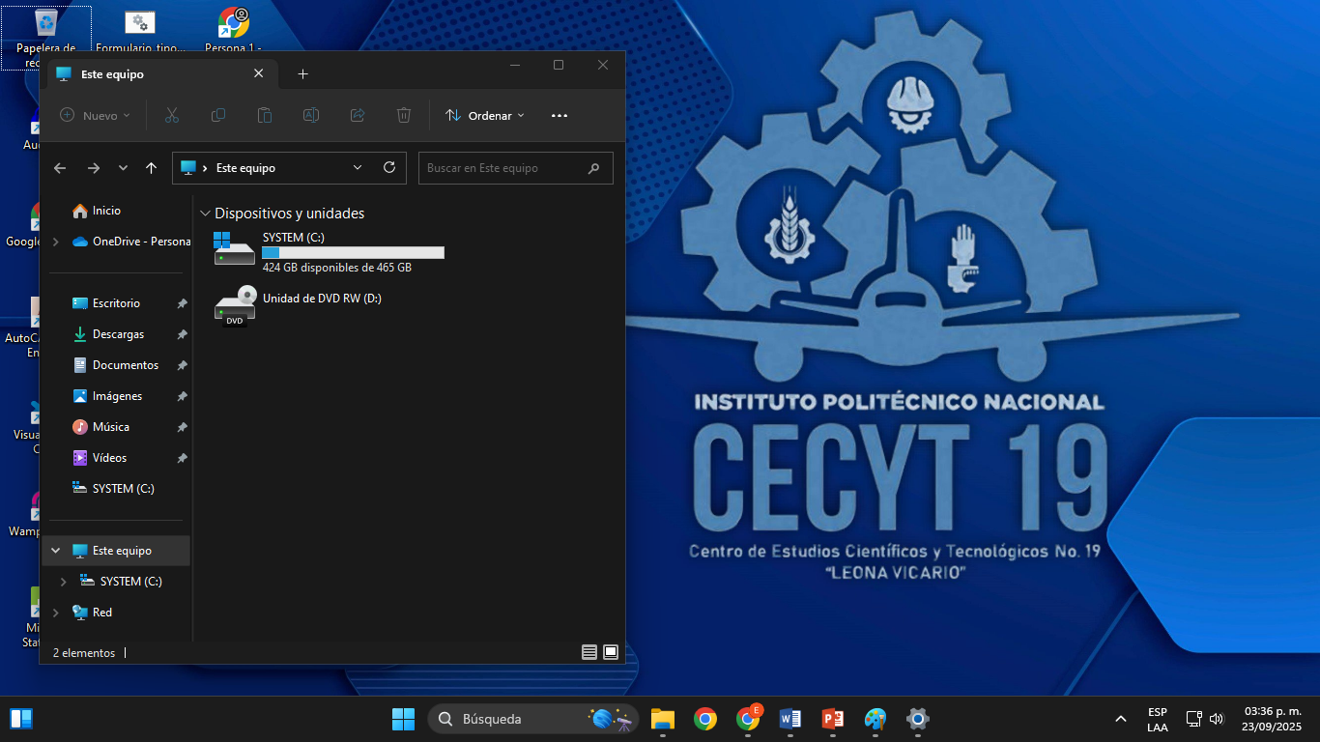This screenshot has width=1320, height=742.
Task: Show more options with three dots
Action: (x=560, y=115)
